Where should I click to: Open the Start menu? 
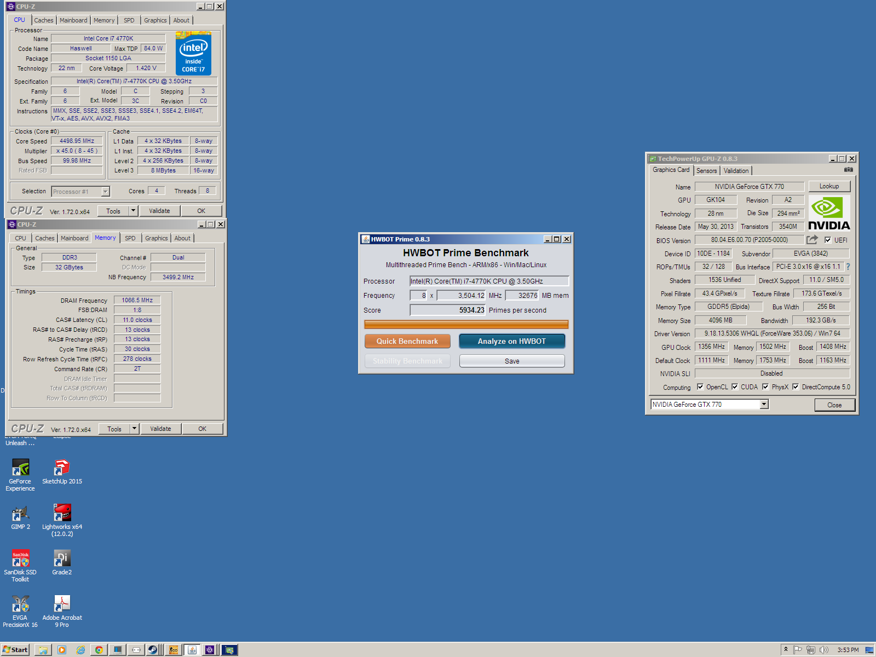15,650
